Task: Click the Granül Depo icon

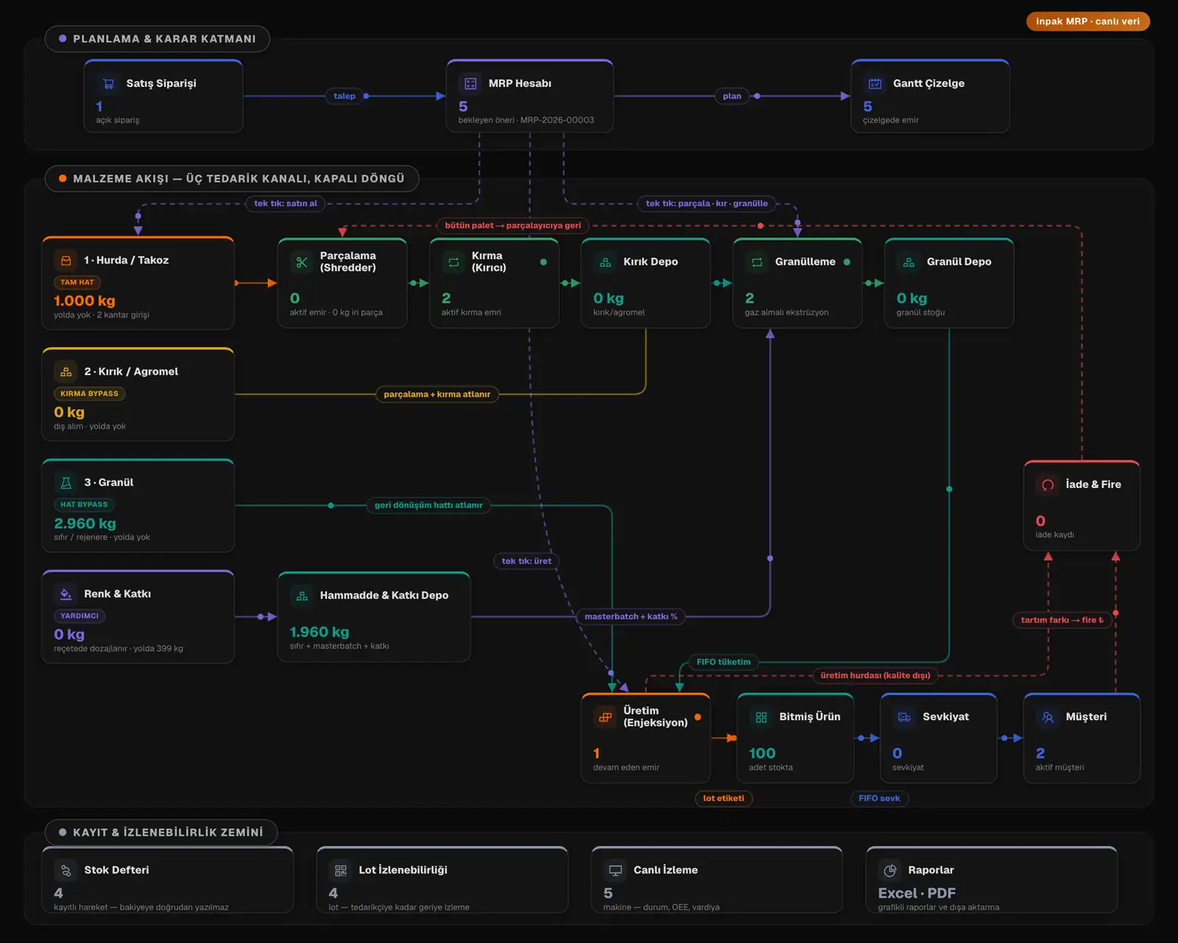Action: point(909,262)
